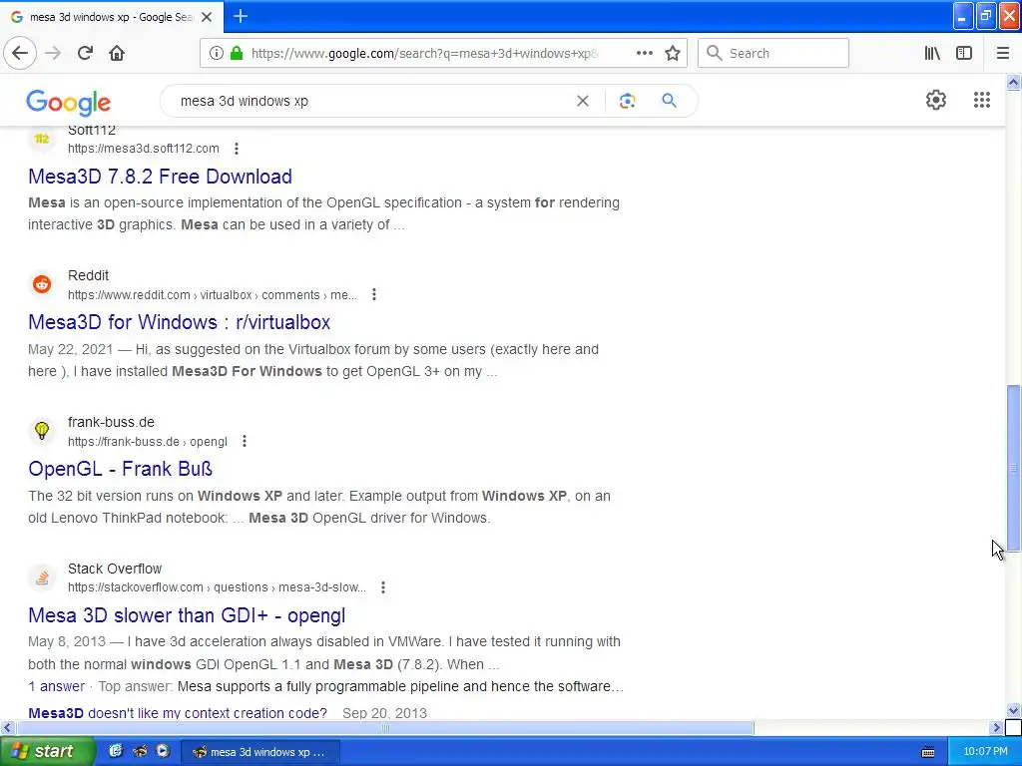Image resolution: width=1022 pixels, height=766 pixels.
Task: Open the Firefox hamburger menu
Action: point(1003,53)
